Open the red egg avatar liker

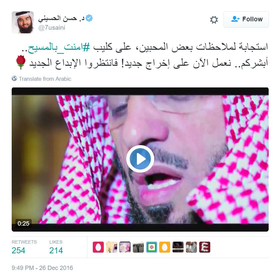click(98, 247)
